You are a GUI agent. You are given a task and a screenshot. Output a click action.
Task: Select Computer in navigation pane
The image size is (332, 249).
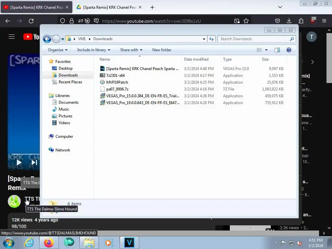click(64, 136)
